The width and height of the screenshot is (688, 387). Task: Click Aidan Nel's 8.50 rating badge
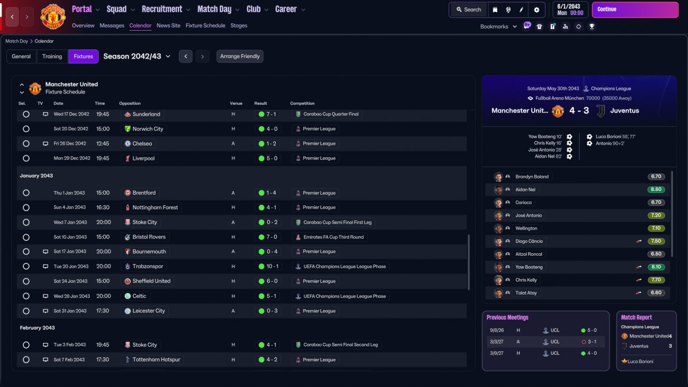[x=656, y=190]
